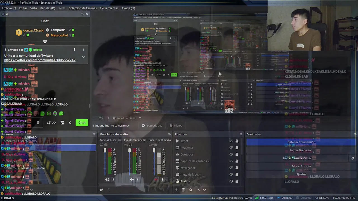Screen dimensions: 358x201
Task: Show the Contador source eye
Action: click(x=231, y=154)
